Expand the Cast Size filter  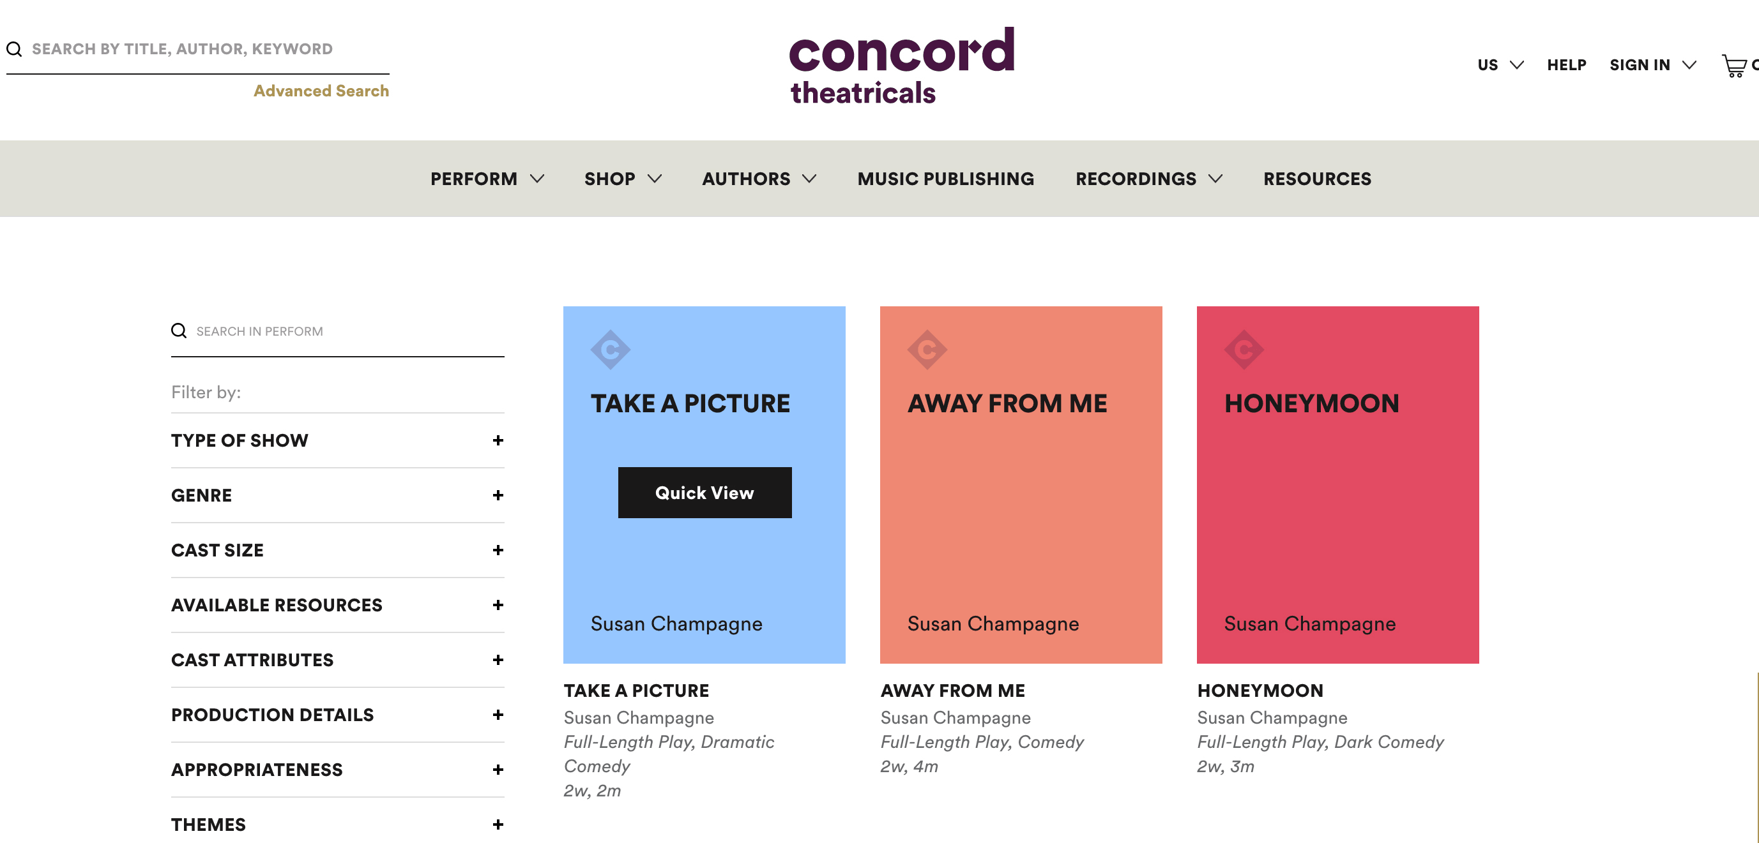coord(498,550)
